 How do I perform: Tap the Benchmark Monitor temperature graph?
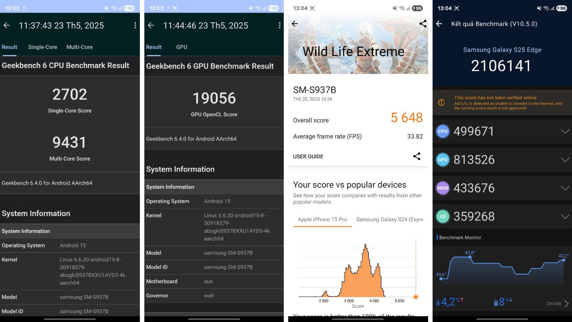[x=502, y=270]
